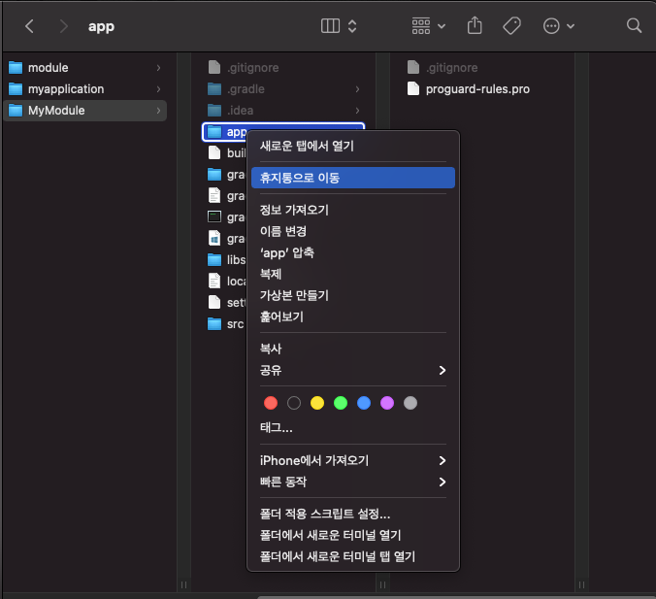This screenshot has height=599, width=656.
Task: Open the ellipsis action menu
Action: [x=551, y=26]
